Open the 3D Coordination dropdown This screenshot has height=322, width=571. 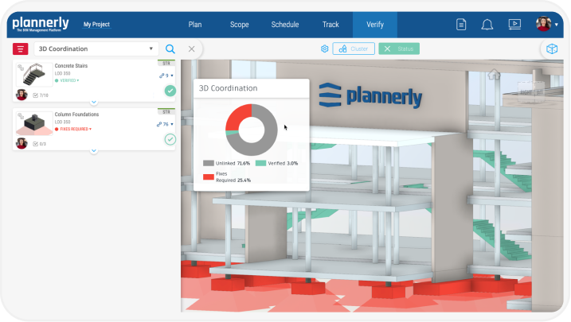[x=96, y=48]
